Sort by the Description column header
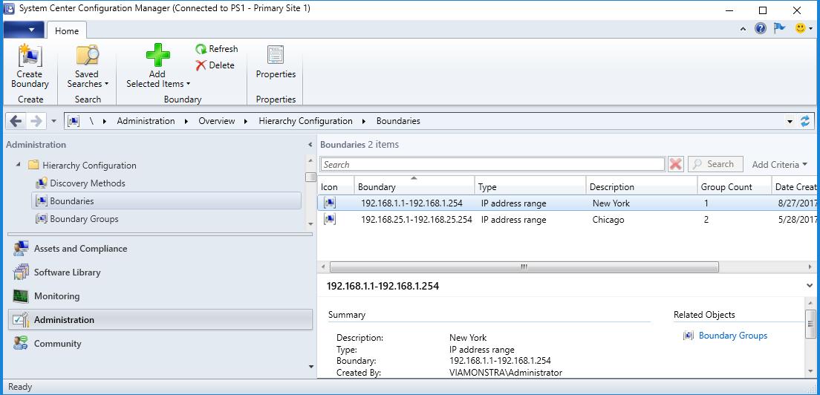Screen dimensions: 820x395 [642, 187]
